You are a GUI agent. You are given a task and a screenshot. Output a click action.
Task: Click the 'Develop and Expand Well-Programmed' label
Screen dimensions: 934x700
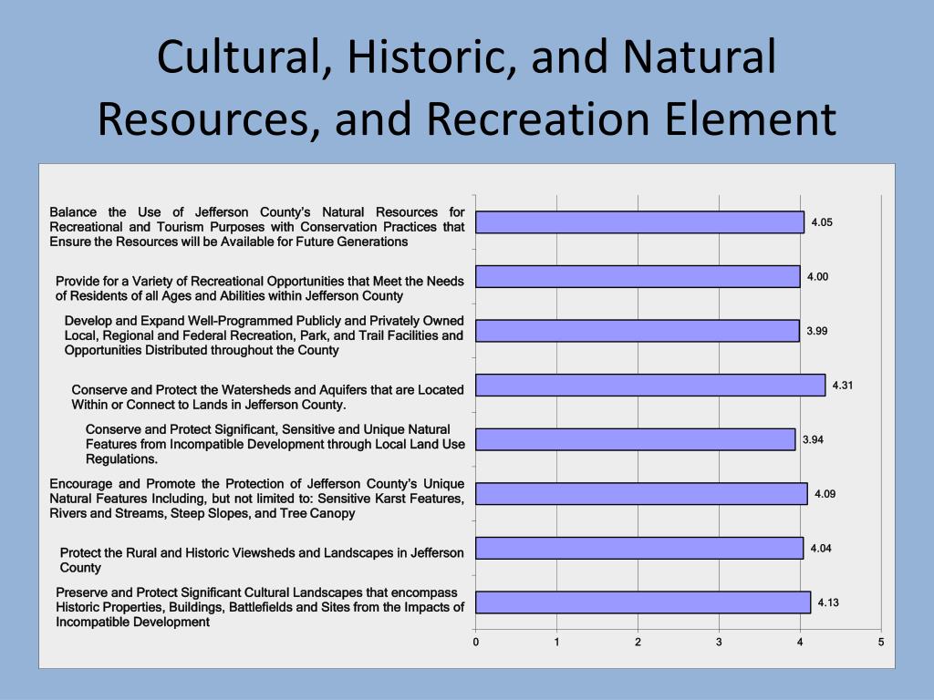(x=264, y=335)
